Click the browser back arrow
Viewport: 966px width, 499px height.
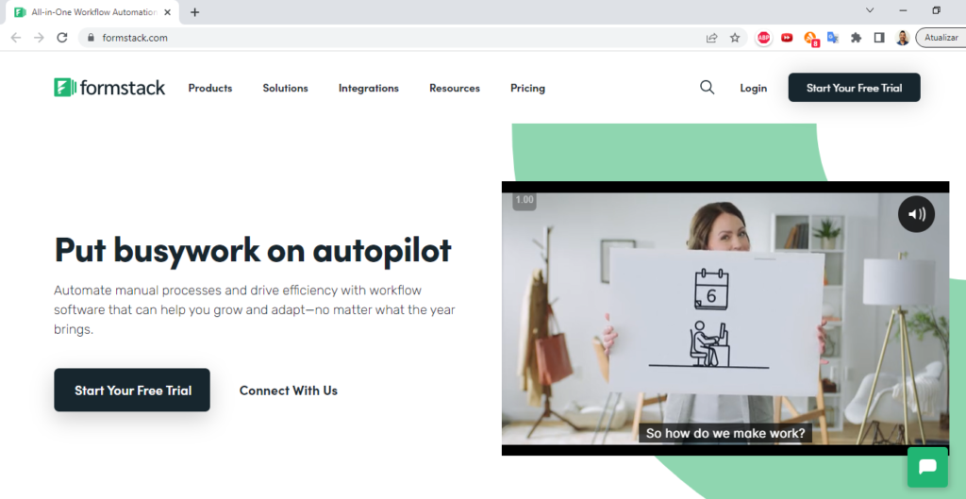(x=16, y=38)
